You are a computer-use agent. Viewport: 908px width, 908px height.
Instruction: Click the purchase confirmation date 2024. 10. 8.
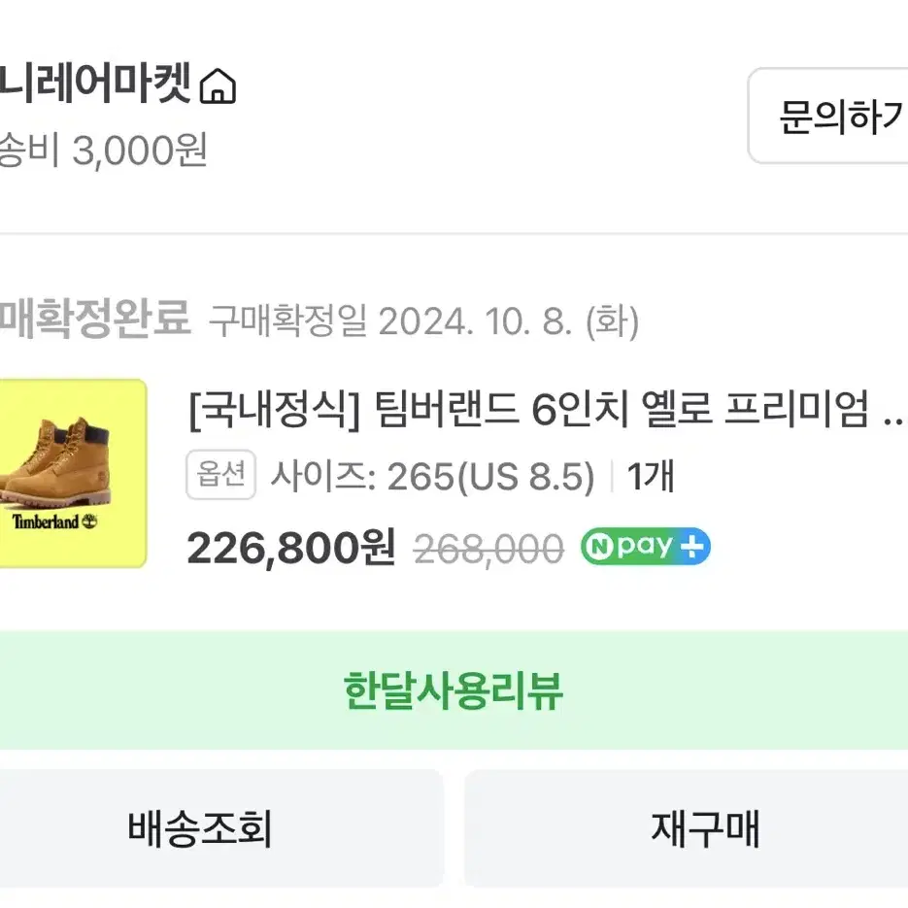pos(475,321)
